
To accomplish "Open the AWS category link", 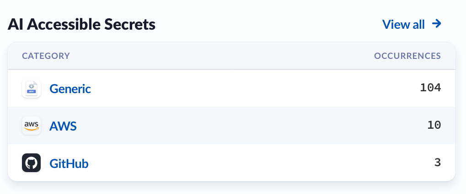I will [x=63, y=126].
